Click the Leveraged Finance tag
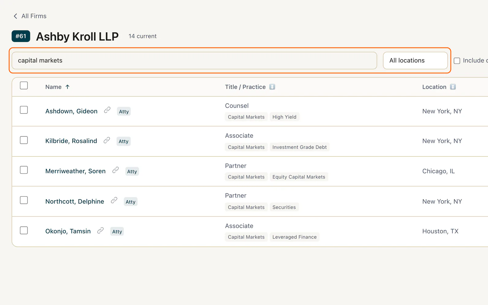Screen dimensions: 488x305 (x=295, y=237)
